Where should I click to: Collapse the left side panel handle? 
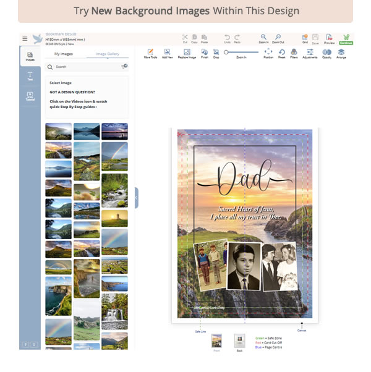[x=136, y=198]
